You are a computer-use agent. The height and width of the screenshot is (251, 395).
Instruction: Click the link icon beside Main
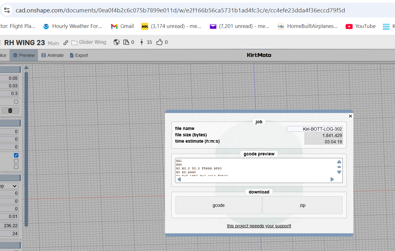[66, 43]
